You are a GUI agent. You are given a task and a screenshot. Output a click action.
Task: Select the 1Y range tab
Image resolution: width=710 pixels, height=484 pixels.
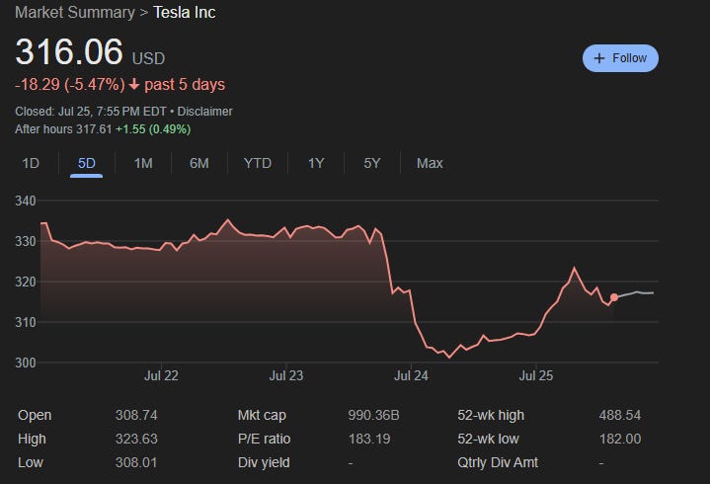coord(316,163)
